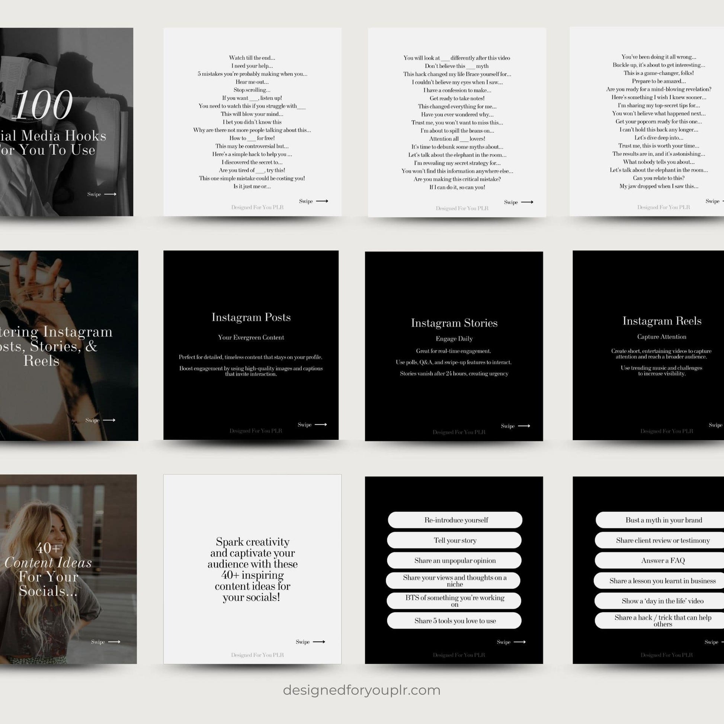Screen dimensions: 724x724
Task: Click Swipe arrow on 'Spark creativity' card
Action: click(x=319, y=642)
